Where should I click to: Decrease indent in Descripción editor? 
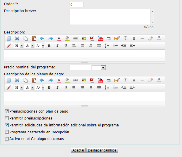coord(133,46)
